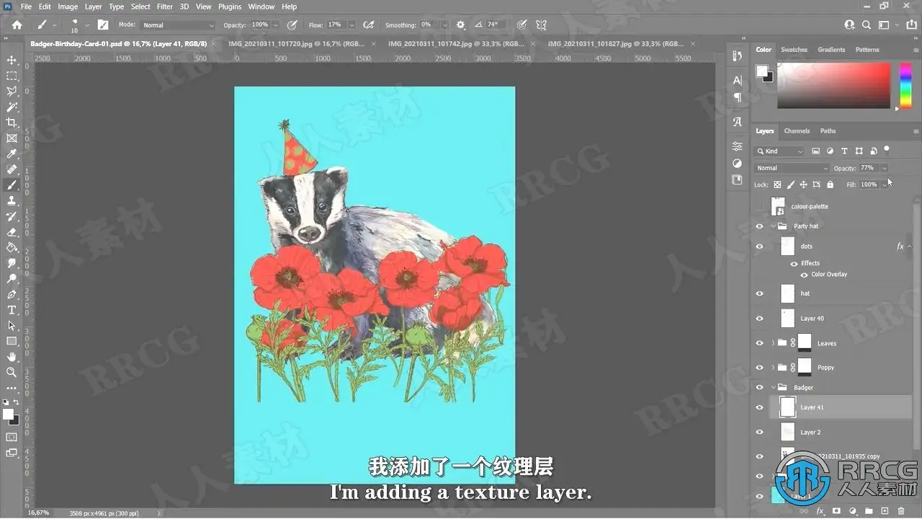The height and width of the screenshot is (519, 922).
Task: Select the Frame tool
Action: tap(12, 138)
